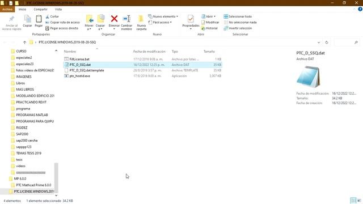This screenshot has width=363, height=204.
Task: Click No seleccionar nada
Action: point(240,22)
